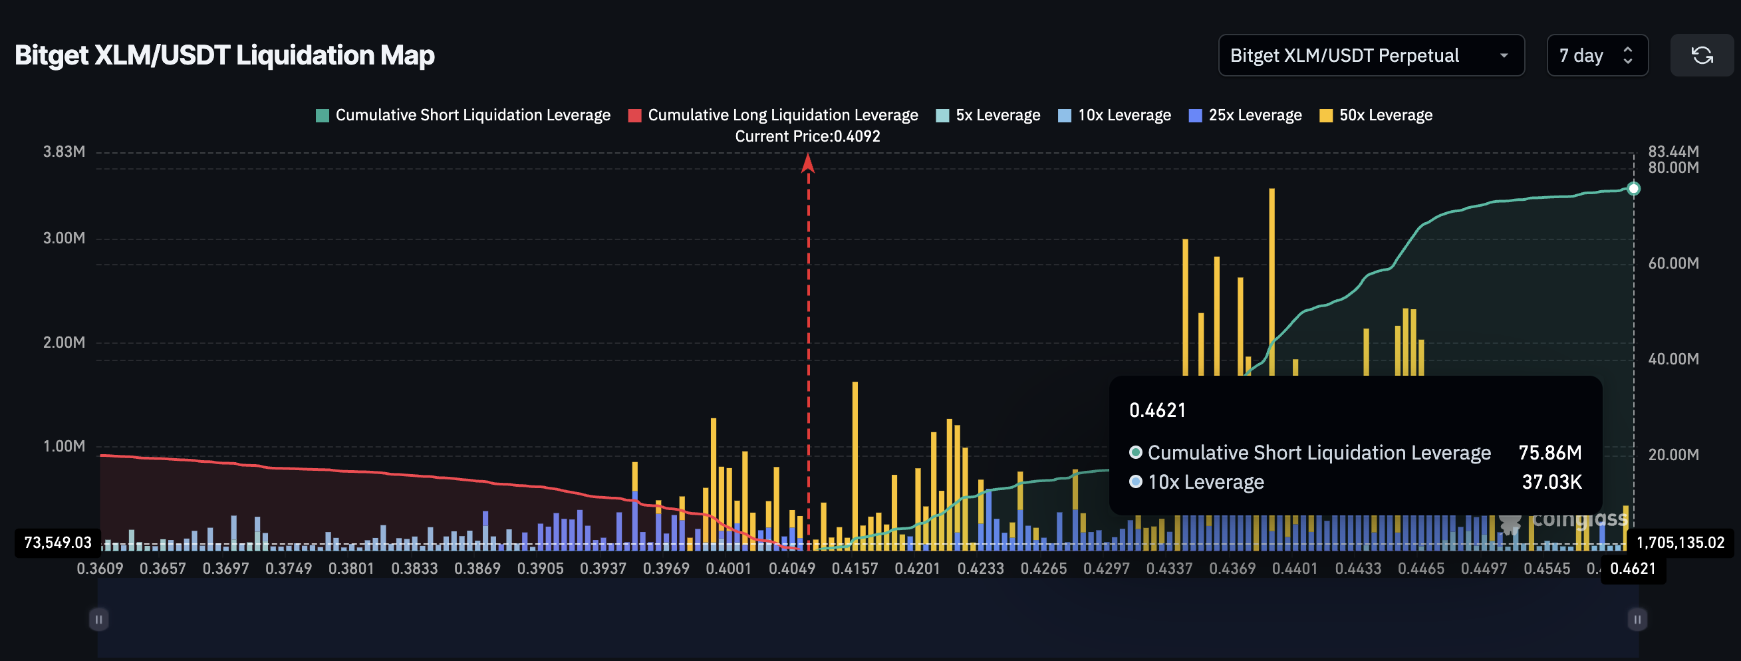
Task: Click the left zoom slider pause handle
Action: click(x=98, y=619)
